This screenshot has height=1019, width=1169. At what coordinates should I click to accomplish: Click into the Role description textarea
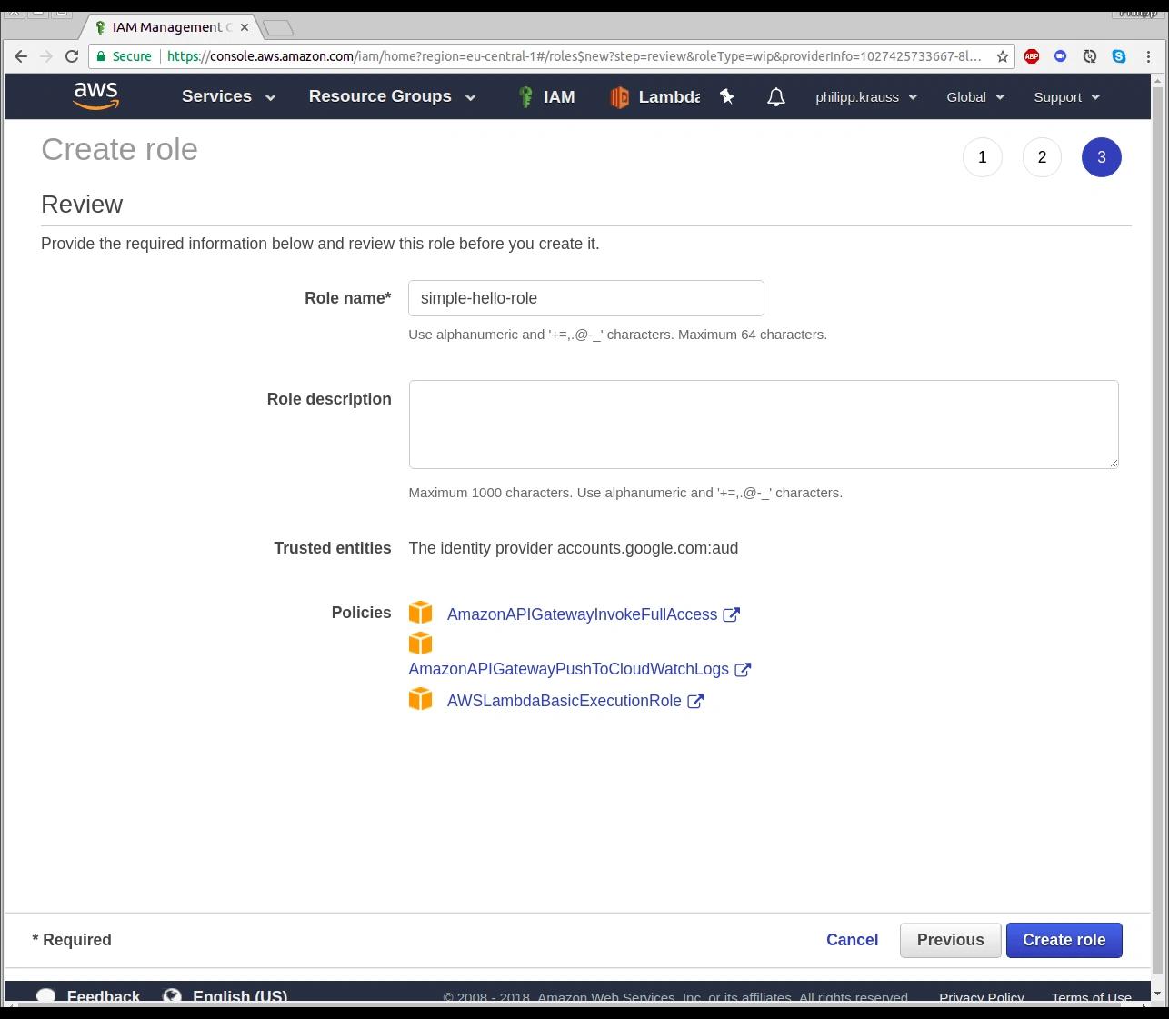click(x=764, y=425)
